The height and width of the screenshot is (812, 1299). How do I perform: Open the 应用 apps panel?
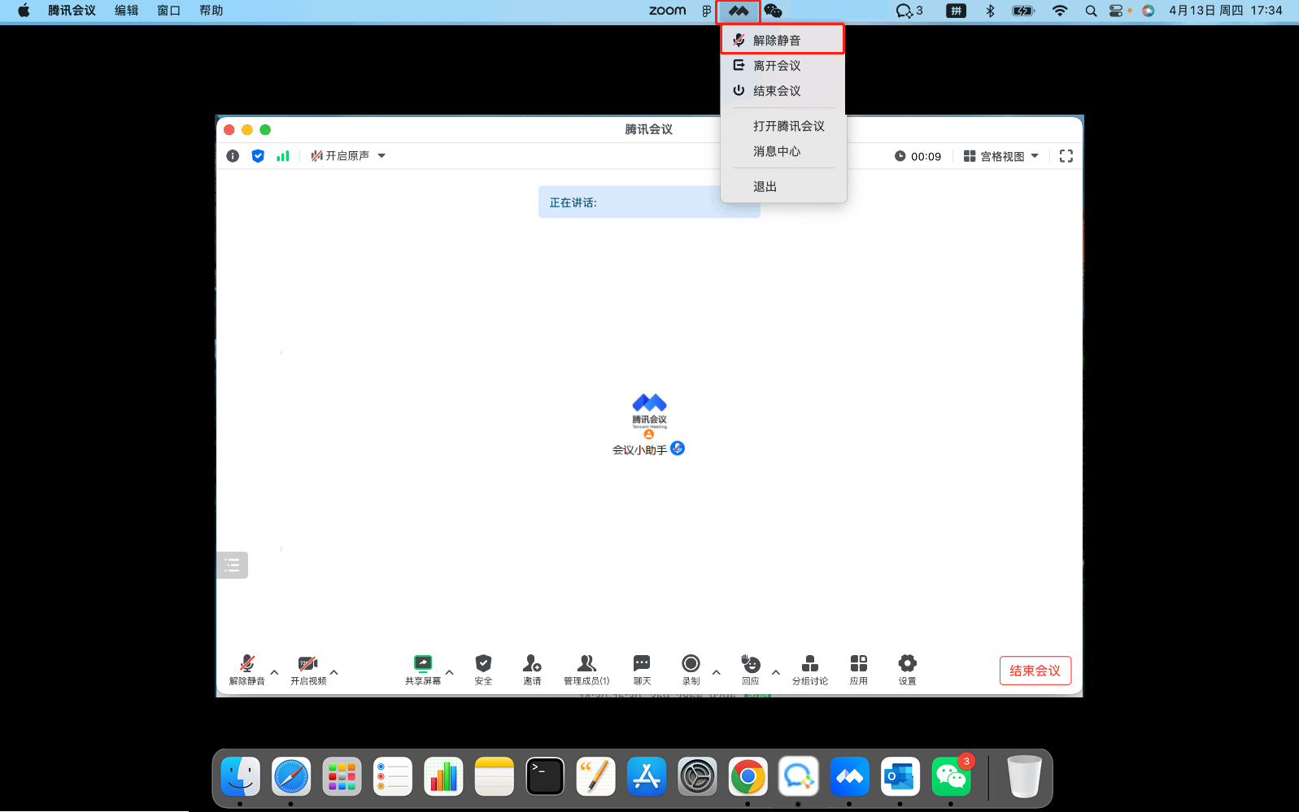coord(859,670)
